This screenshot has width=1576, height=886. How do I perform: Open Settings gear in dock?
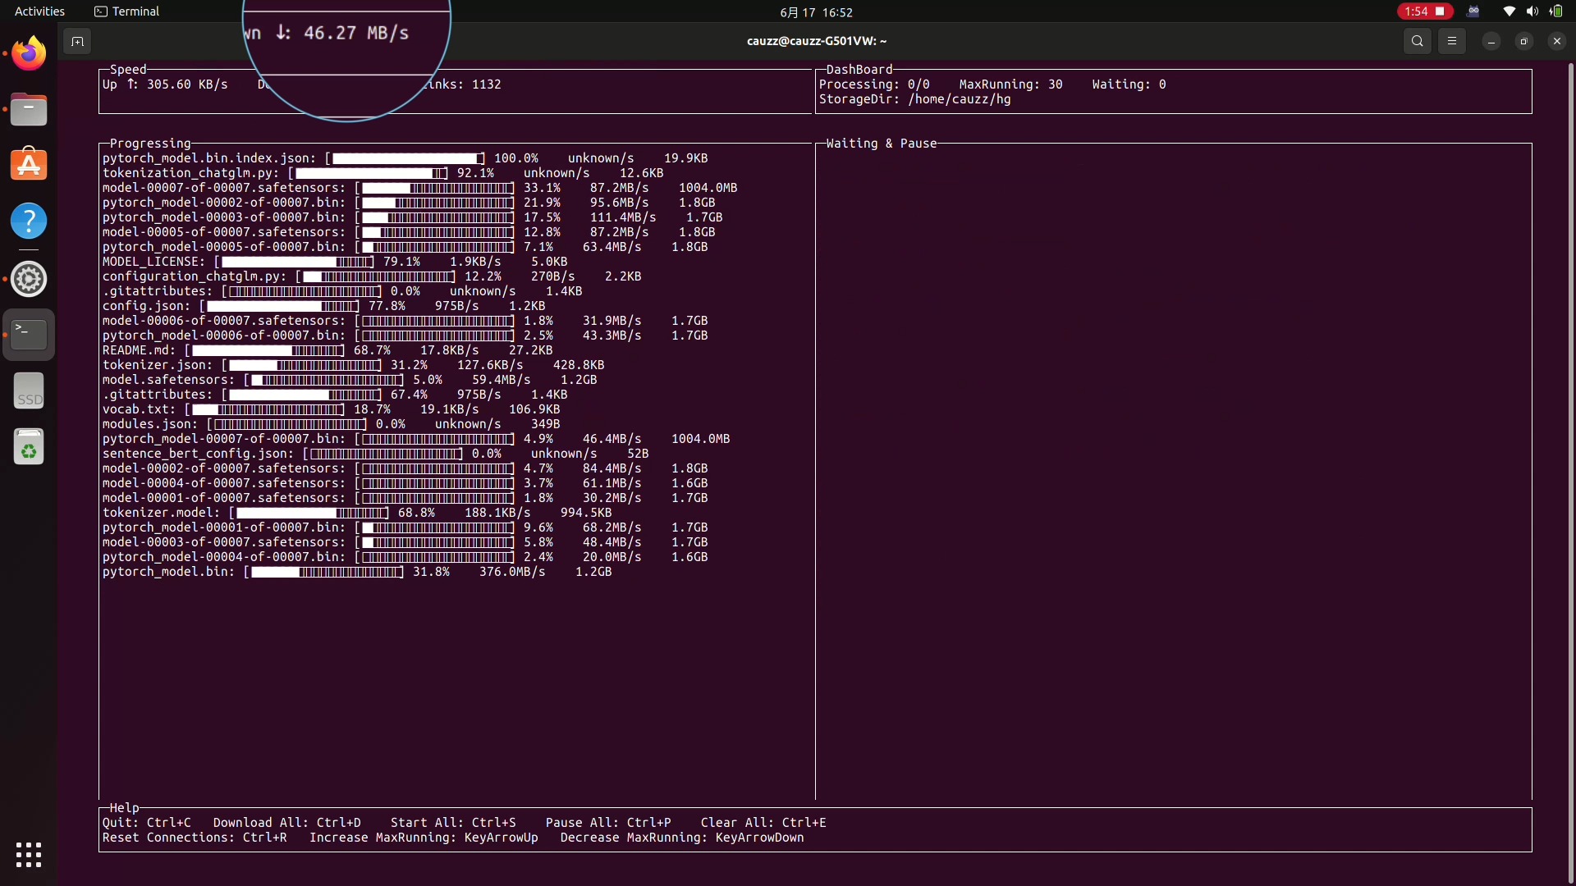tap(29, 279)
